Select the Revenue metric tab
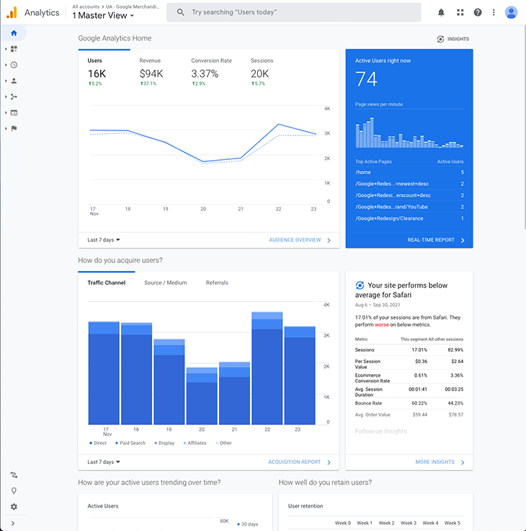Screen dimensions: 526x531 (151, 71)
